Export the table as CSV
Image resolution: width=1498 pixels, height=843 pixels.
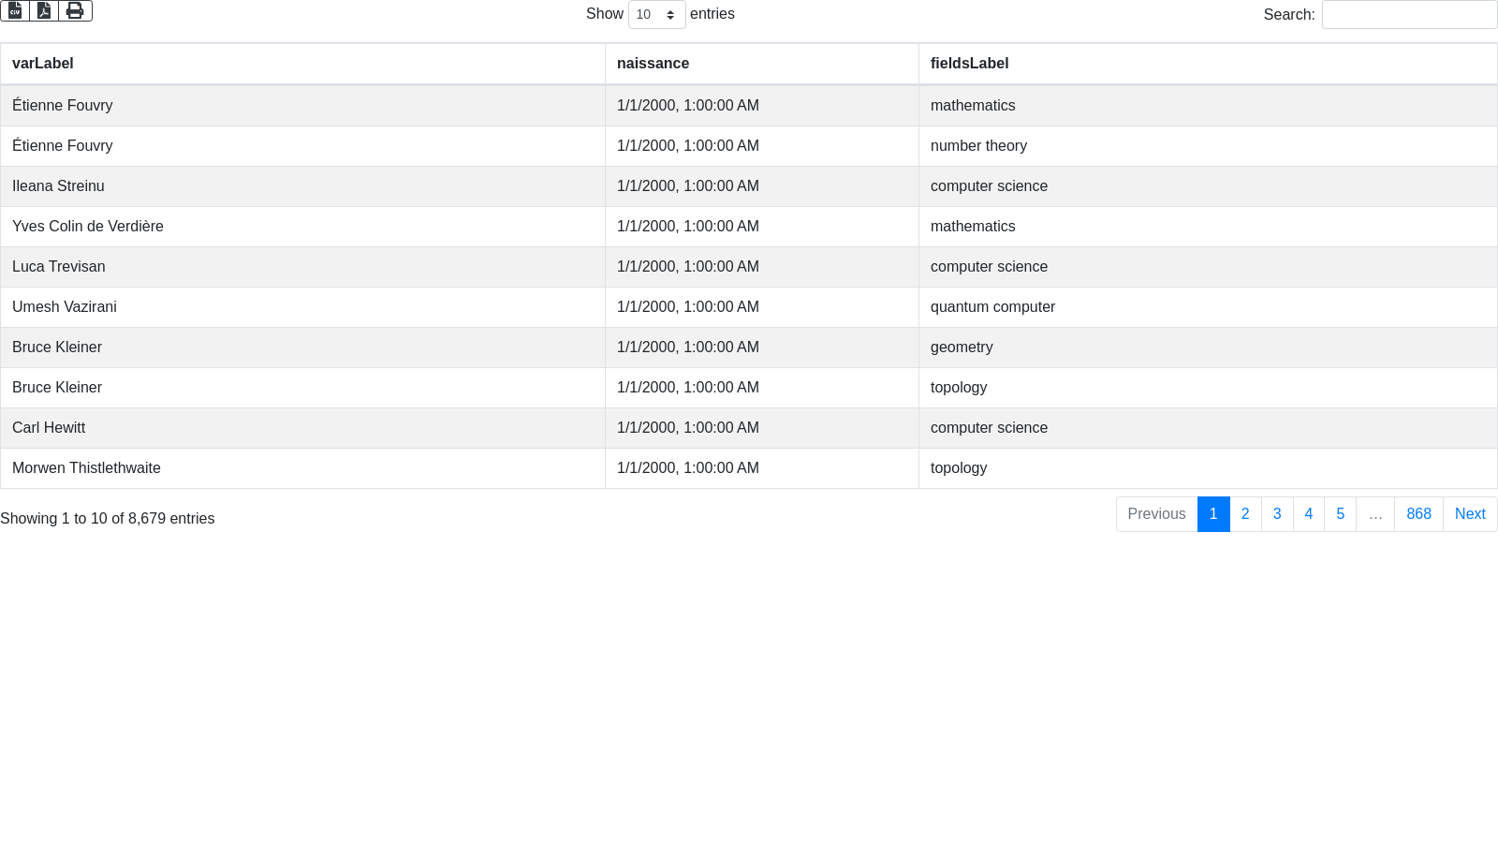pos(15,10)
